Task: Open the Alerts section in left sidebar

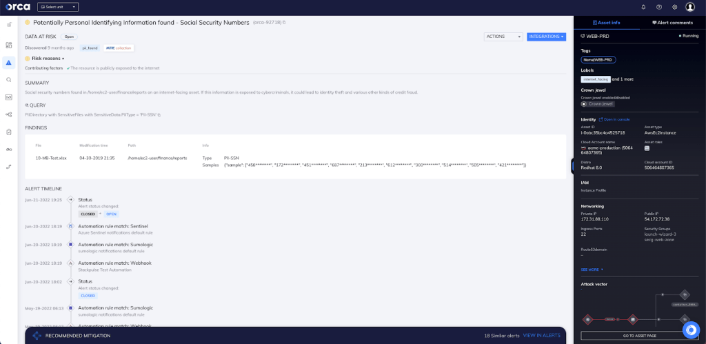Action: click(x=9, y=63)
